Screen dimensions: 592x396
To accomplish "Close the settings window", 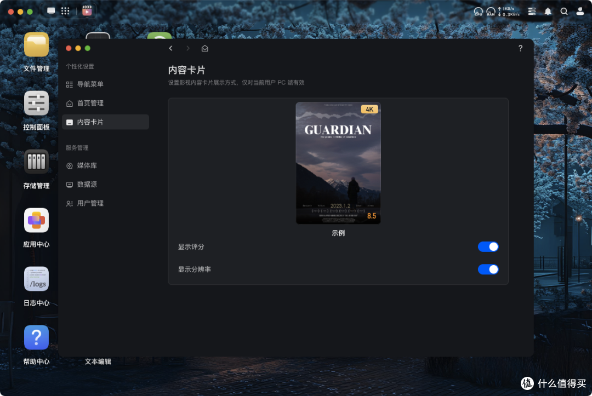I will [69, 48].
